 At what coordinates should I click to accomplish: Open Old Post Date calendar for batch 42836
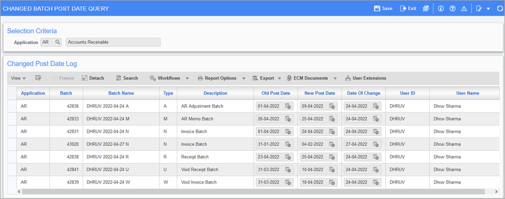coord(288,106)
